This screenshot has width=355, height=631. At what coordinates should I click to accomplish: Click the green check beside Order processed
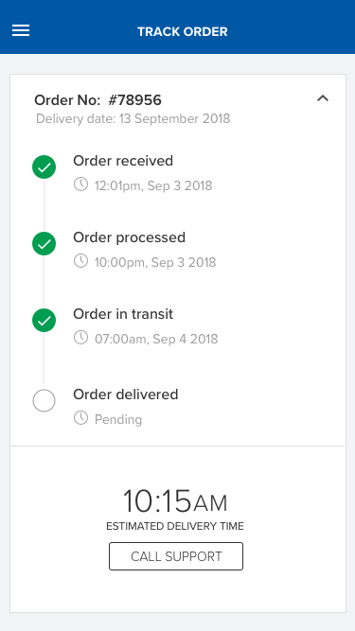click(x=44, y=243)
